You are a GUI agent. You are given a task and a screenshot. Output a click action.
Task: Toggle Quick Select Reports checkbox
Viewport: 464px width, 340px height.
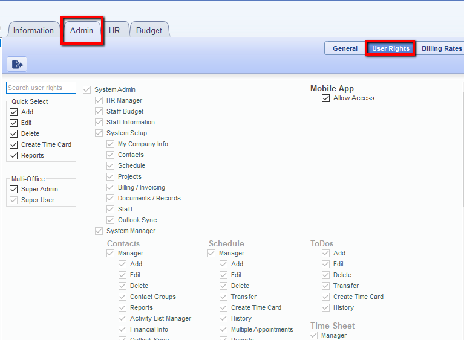[x=14, y=155]
